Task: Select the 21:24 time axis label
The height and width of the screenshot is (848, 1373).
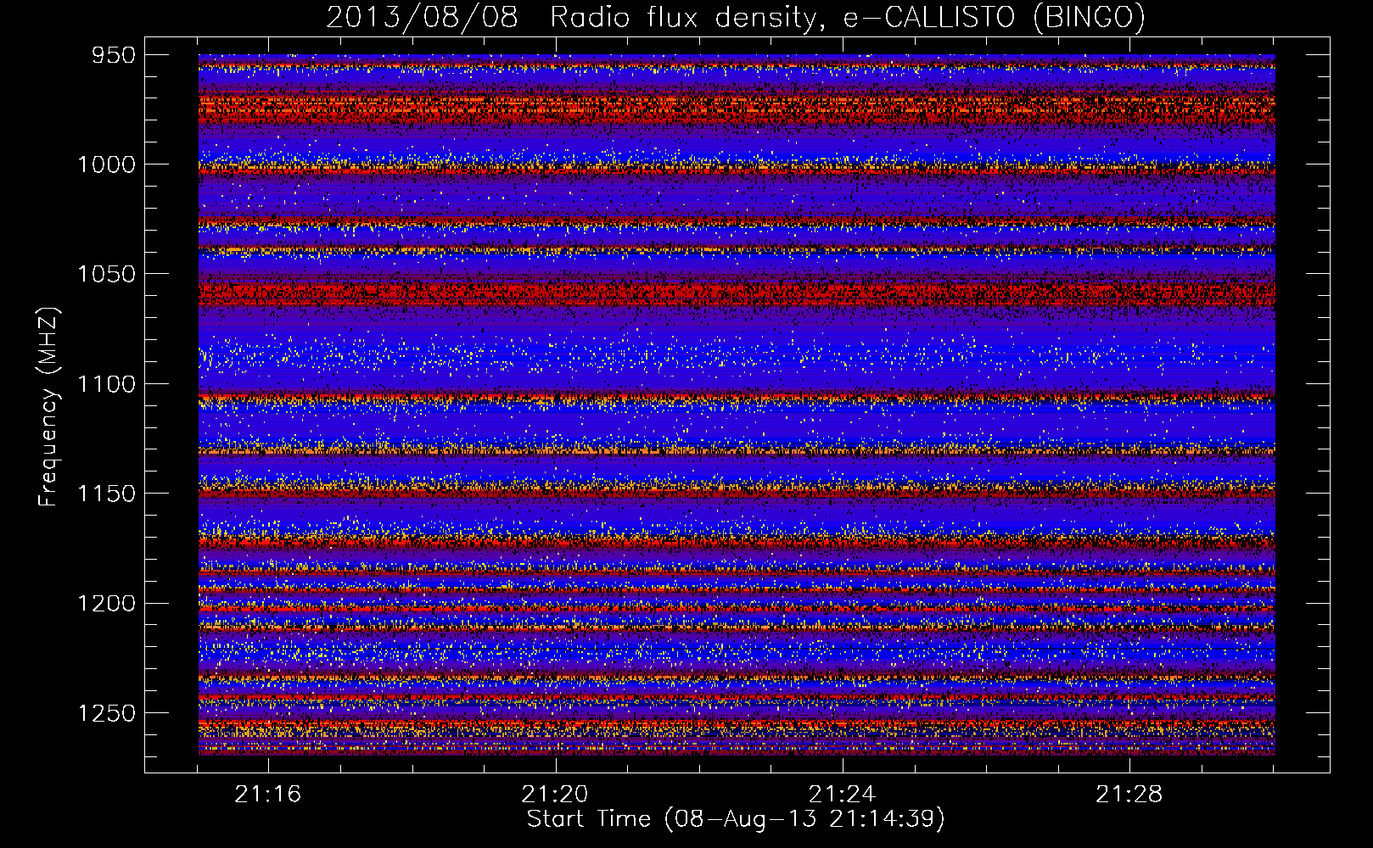Action: coord(842,795)
